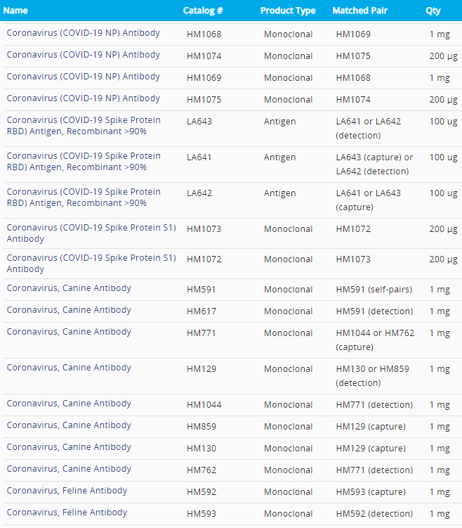Open the COVID-19 NP Antibody link for HM1068

84,33
